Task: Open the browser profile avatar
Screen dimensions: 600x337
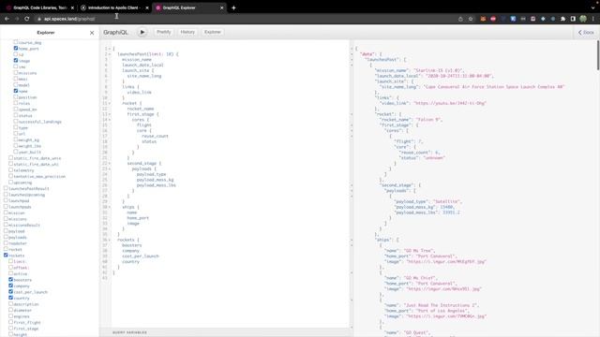Action: (583, 19)
